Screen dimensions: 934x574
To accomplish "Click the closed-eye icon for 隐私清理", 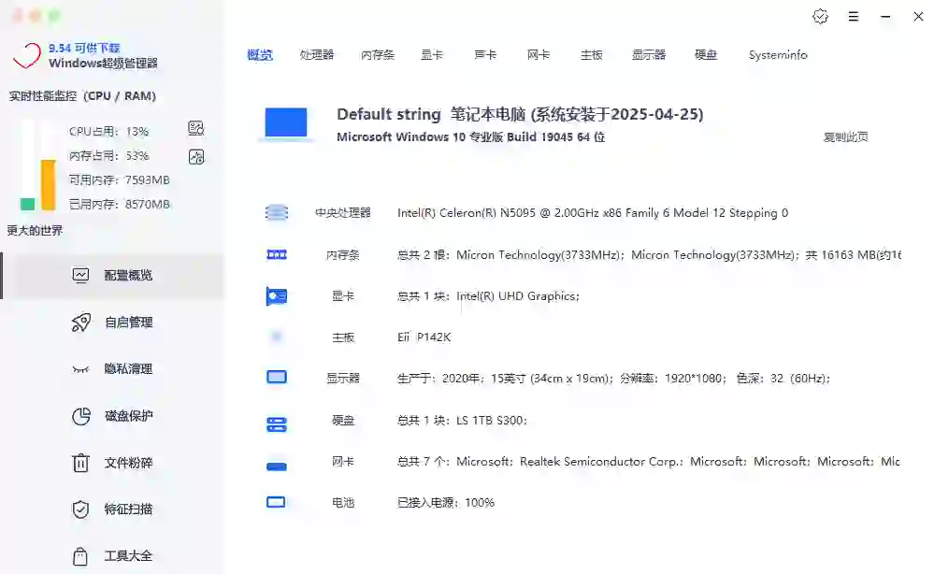I will click(80, 369).
